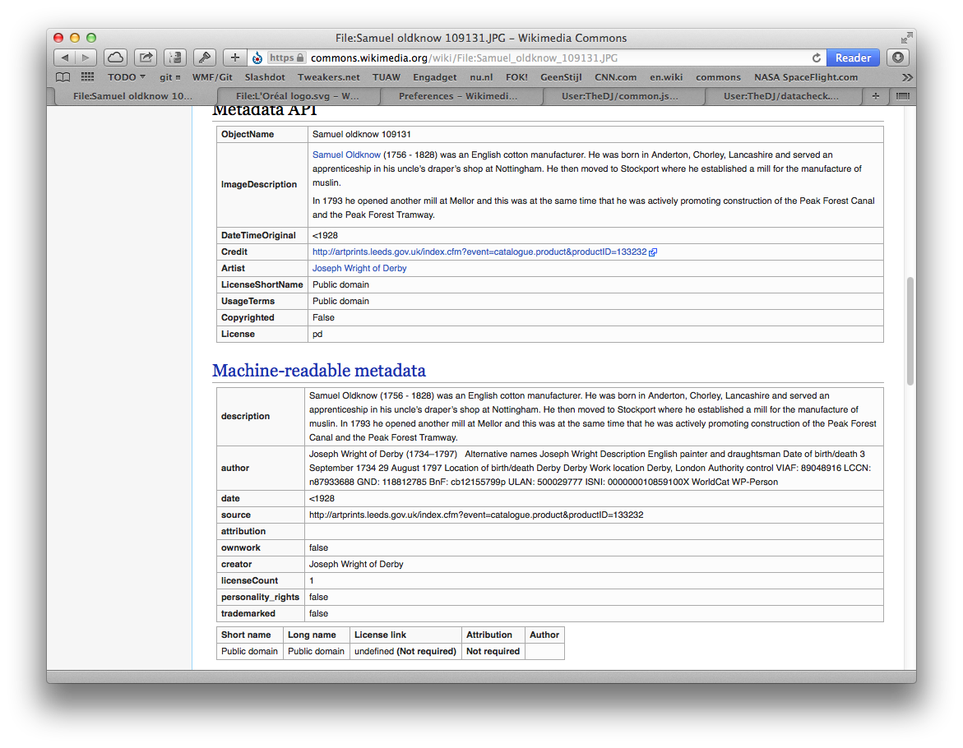This screenshot has height=748, width=963.
Task: Click the creator value Joseph Wright of Derby
Action: pos(356,565)
